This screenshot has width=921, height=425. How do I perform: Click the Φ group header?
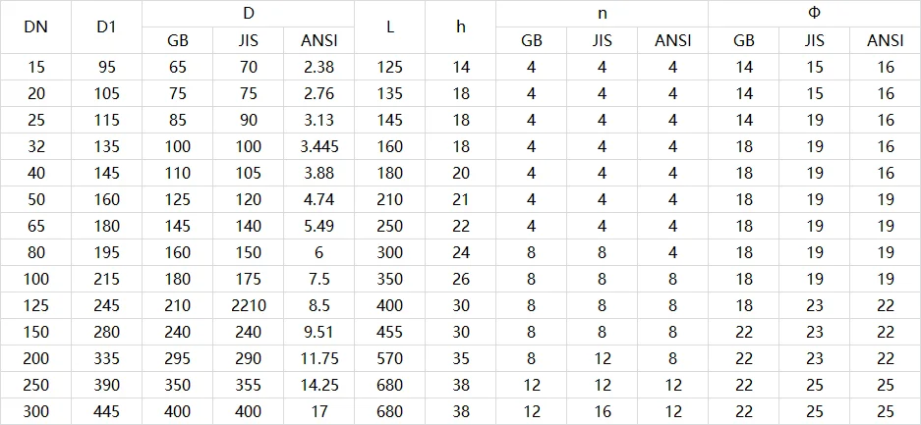click(814, 14)
